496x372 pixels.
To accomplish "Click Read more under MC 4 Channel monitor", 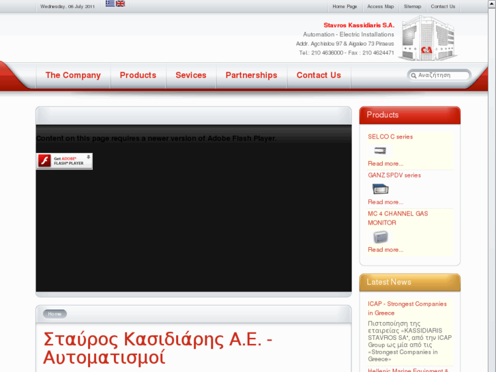I will [385, 250].
